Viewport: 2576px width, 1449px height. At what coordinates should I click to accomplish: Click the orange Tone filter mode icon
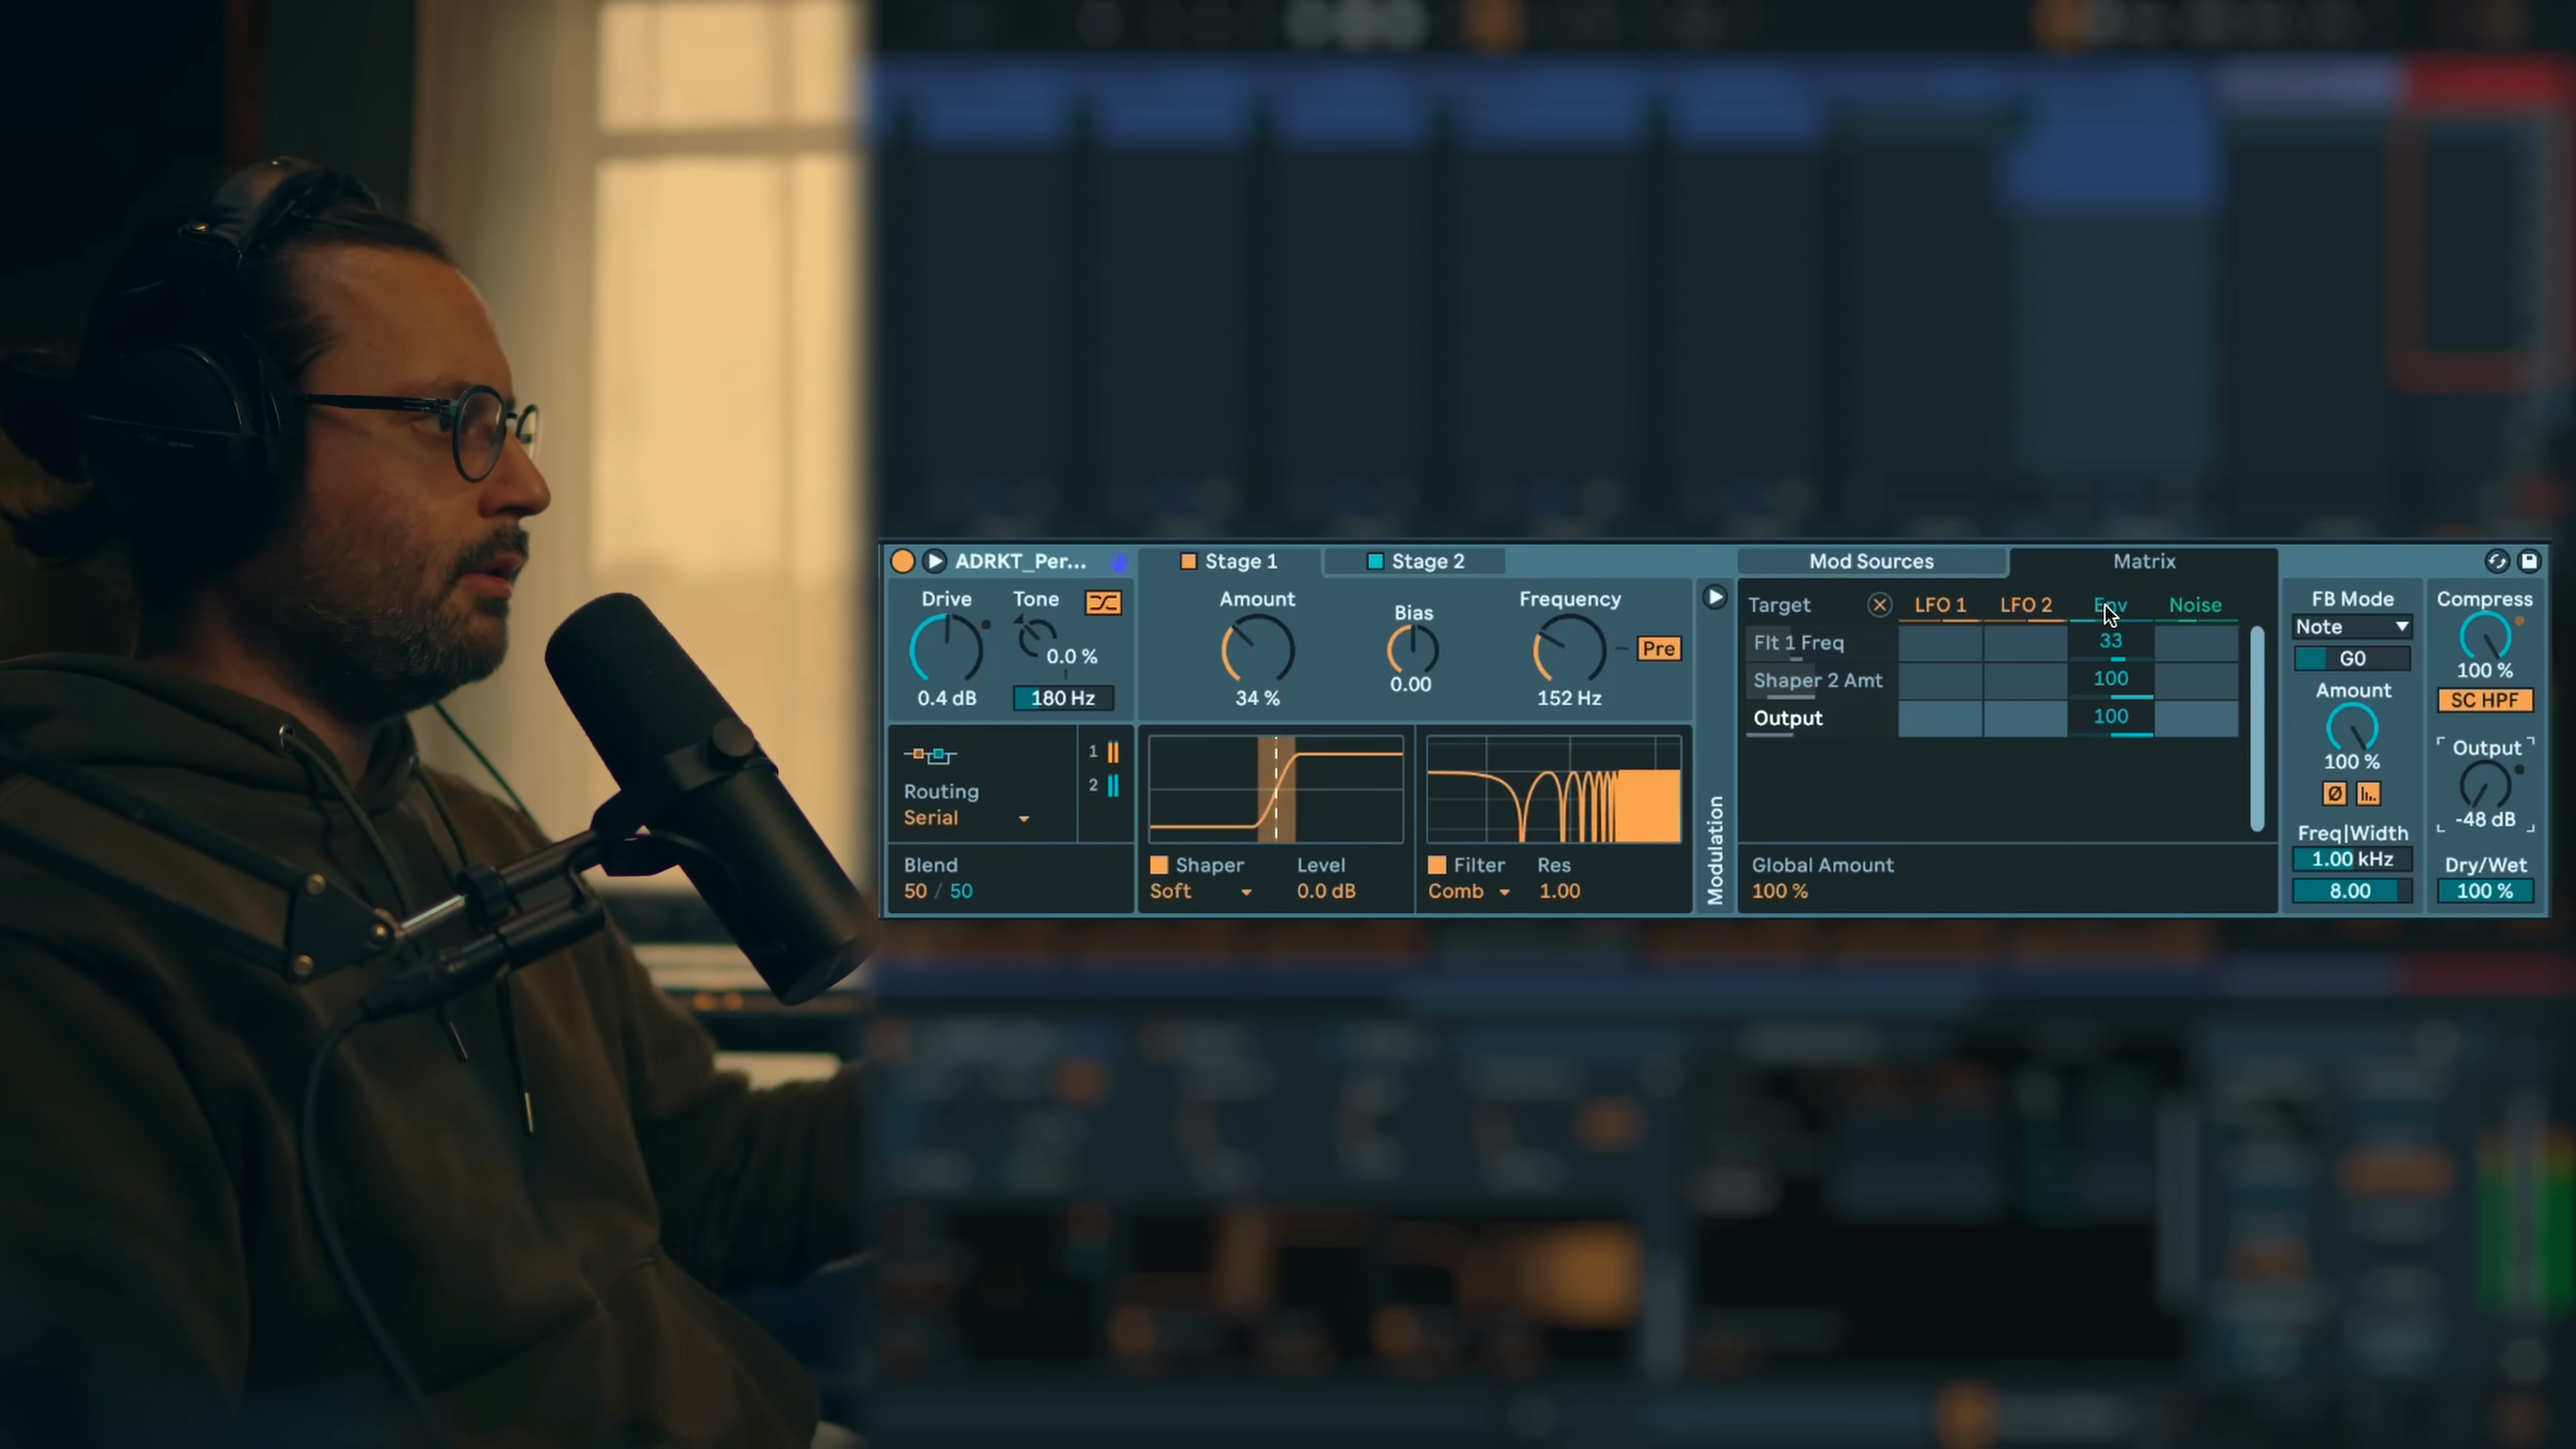tap(1103, 602)
